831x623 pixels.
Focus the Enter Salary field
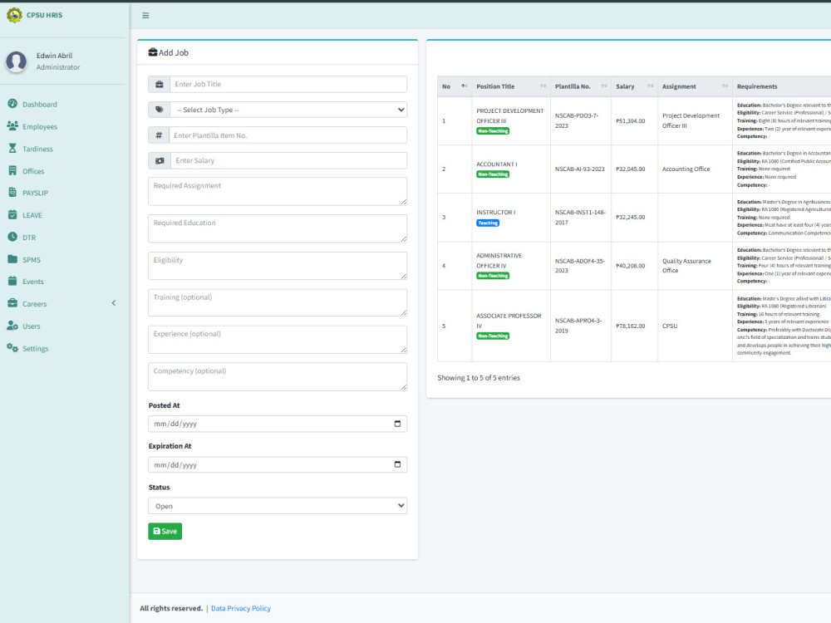click(x=289, y=160)
